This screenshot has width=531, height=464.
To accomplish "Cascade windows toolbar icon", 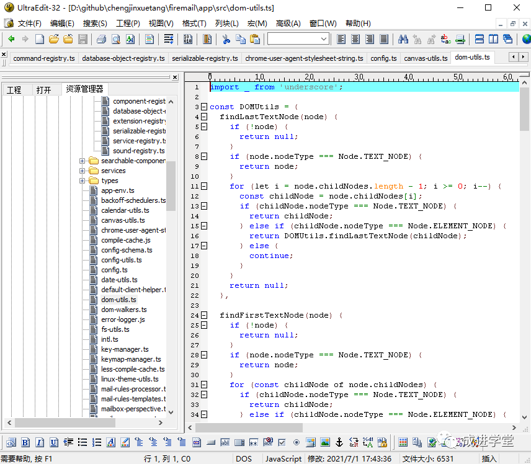I will pyautogui.click(x=507, y=39).
